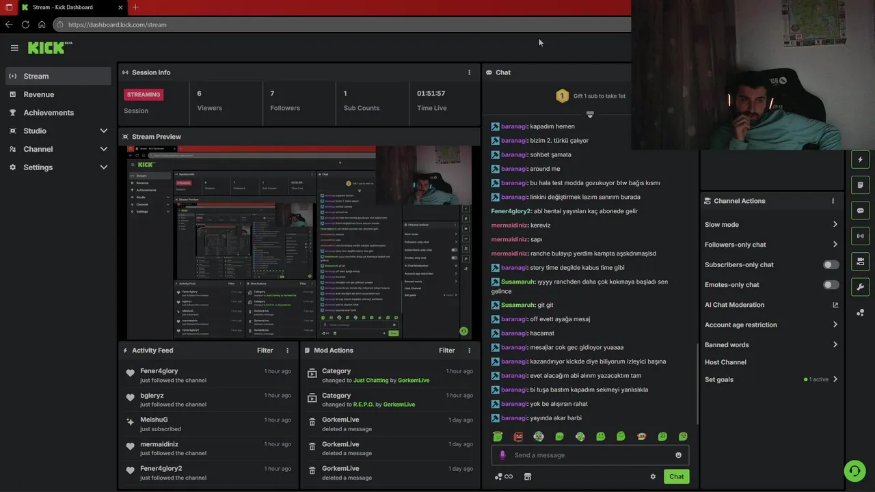Click the green circular icon in stream preview corner
Image resolution: width=875 pixels, height=492 pixels.
(x=463, y=331)
